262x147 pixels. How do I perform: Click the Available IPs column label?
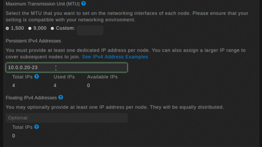click(102, 77)
